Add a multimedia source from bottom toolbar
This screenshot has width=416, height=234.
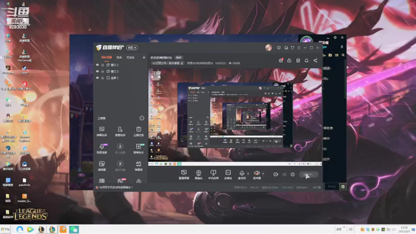(228, 175)
